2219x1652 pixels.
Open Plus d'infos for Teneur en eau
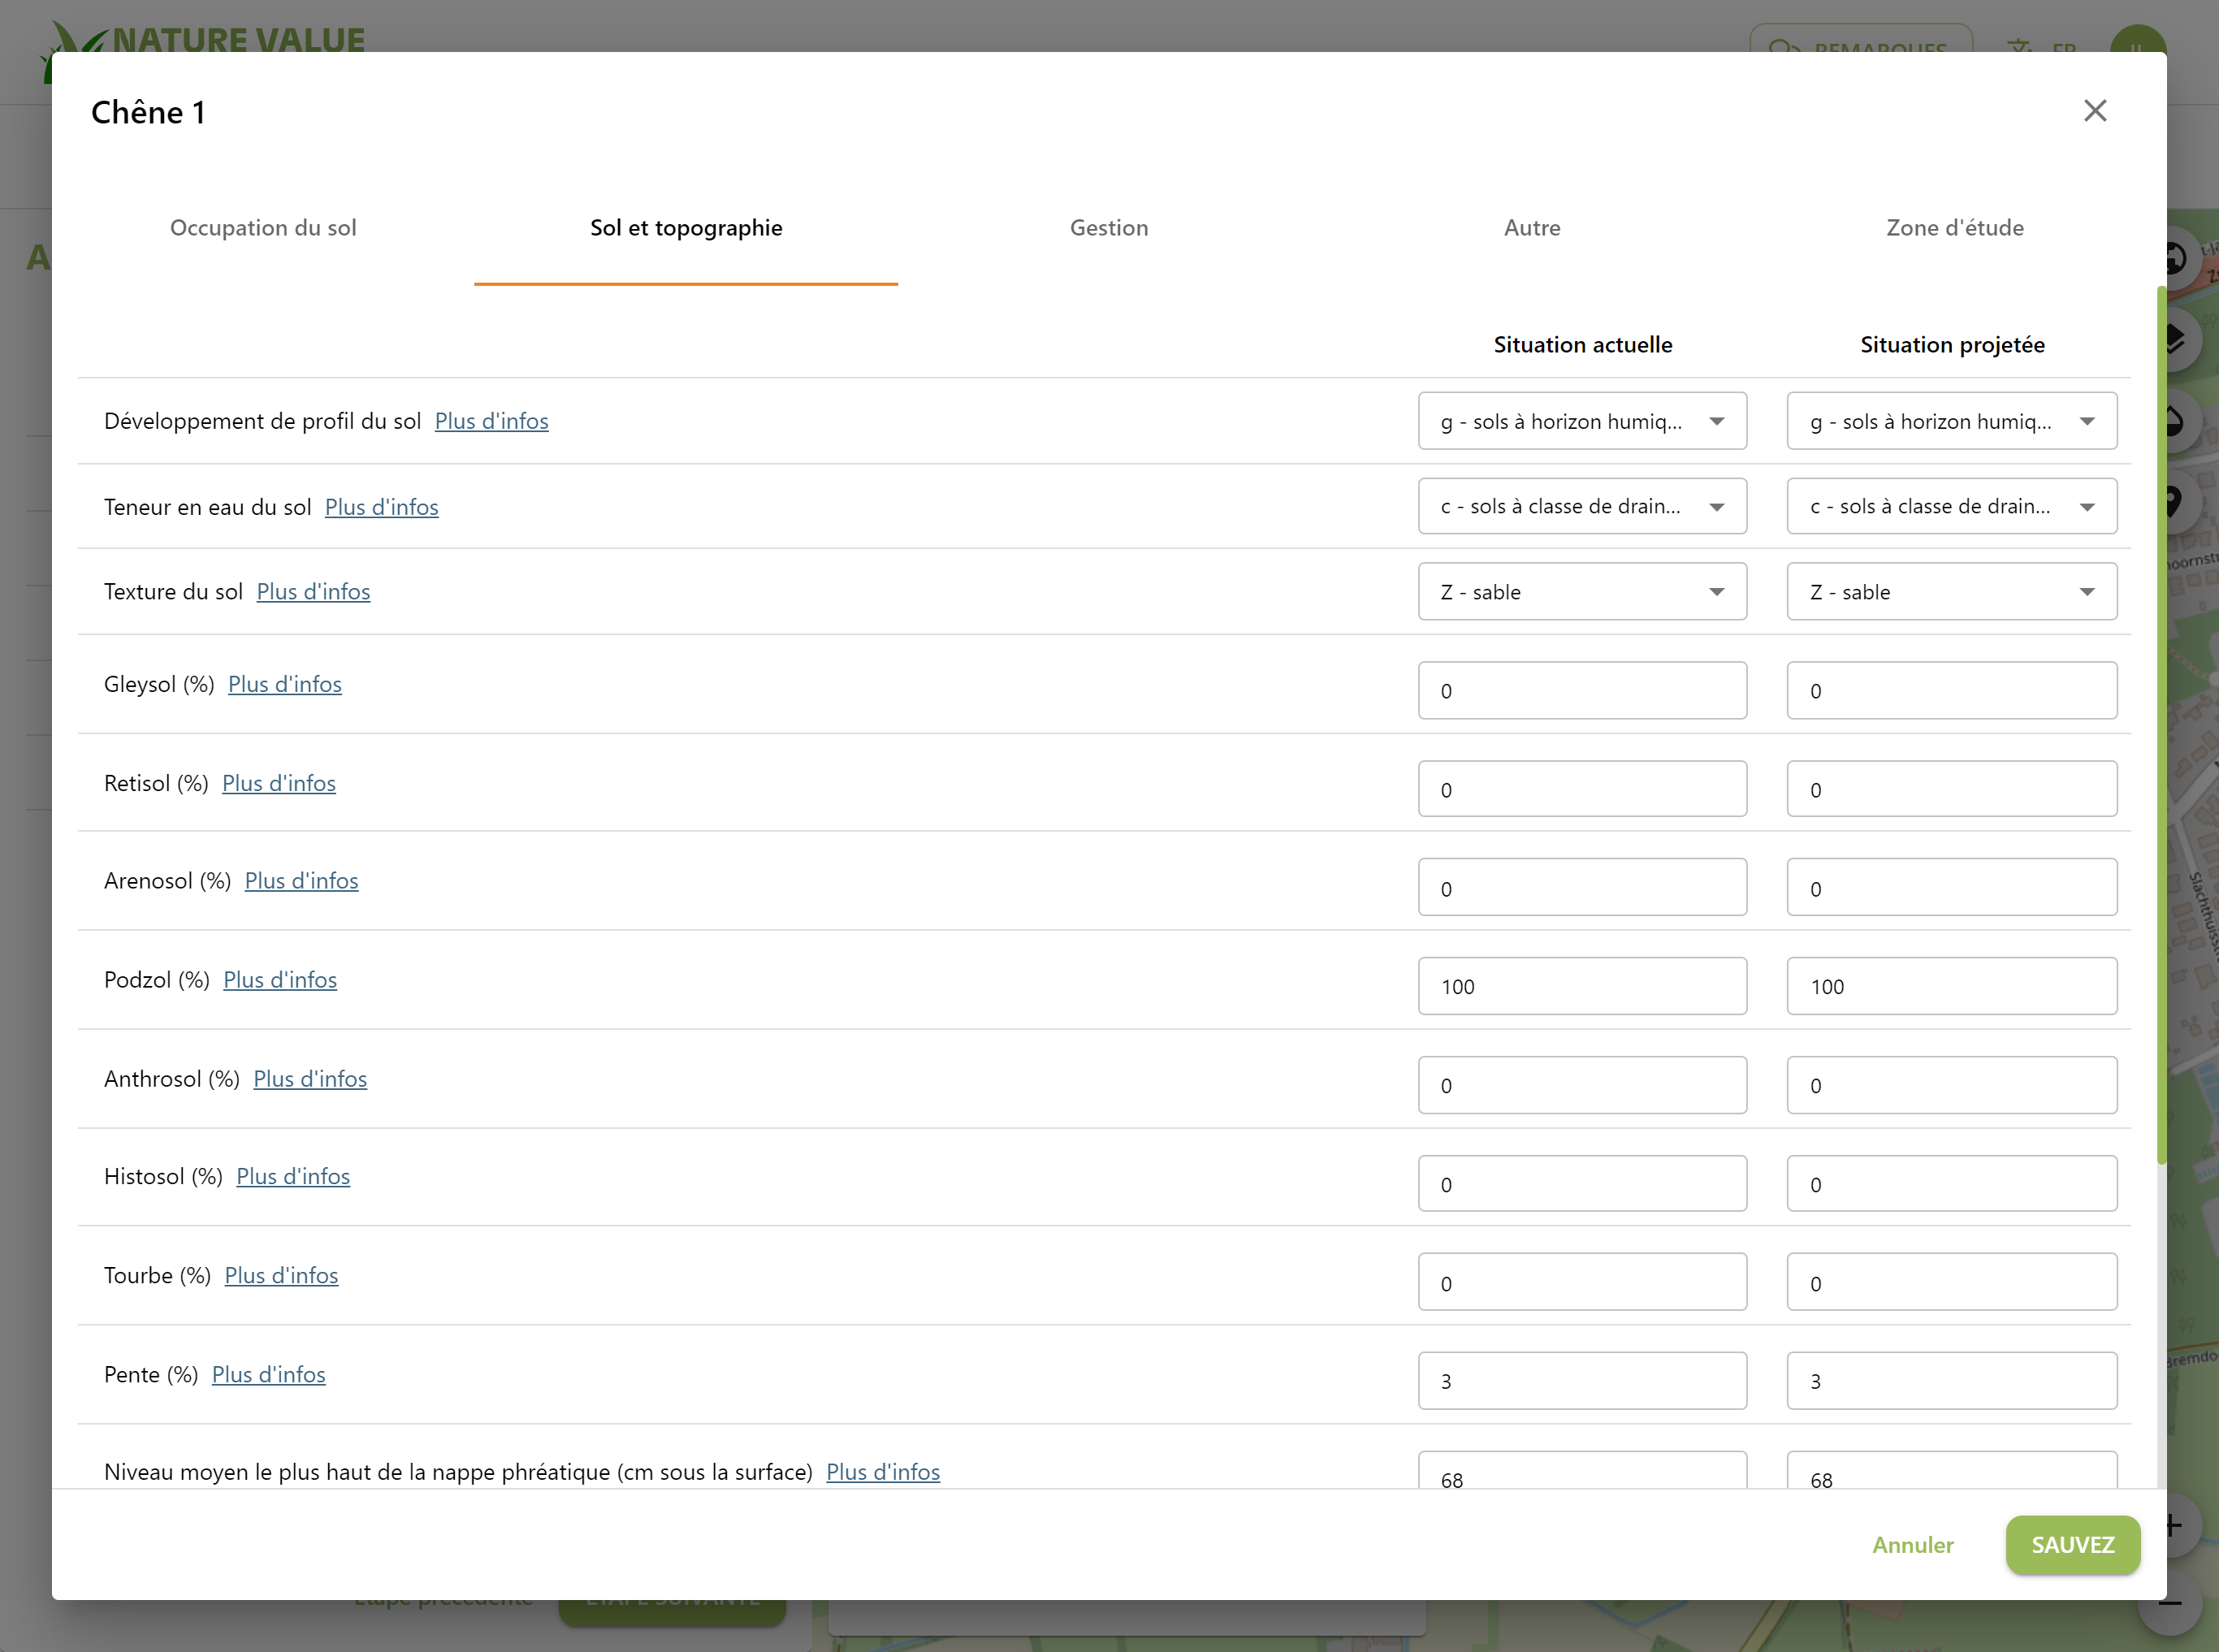[x=381, y=507]
